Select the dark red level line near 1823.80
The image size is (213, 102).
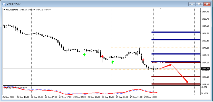click(176, 84)
